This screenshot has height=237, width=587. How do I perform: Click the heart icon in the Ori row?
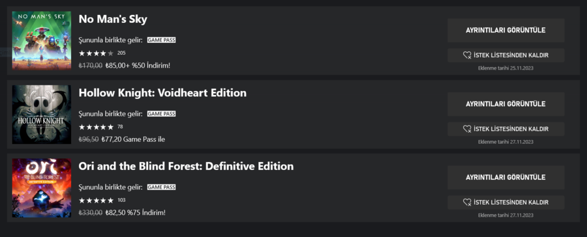(467, 202)
